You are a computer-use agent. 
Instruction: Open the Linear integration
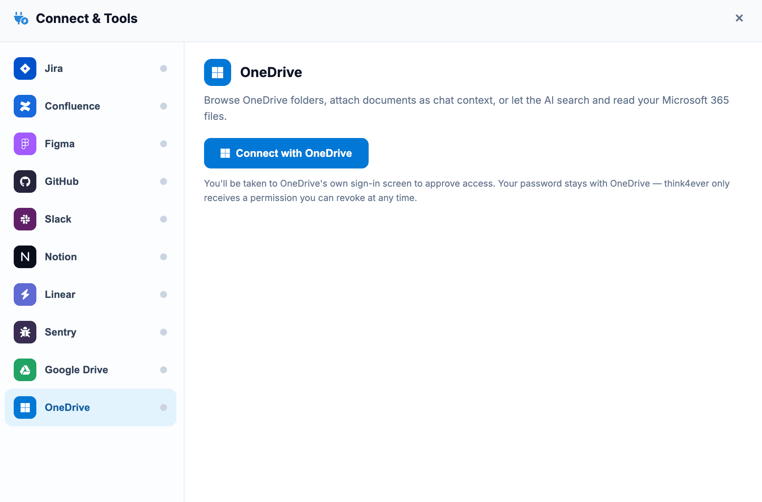(x=91, y=294)
